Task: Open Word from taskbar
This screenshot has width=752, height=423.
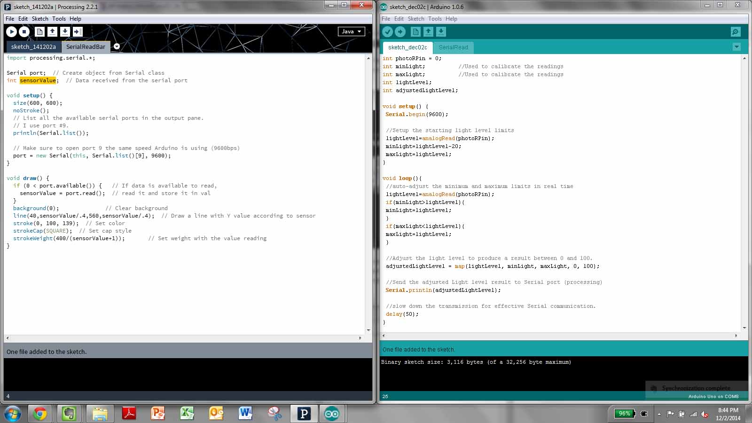Action: pos(245,414)
